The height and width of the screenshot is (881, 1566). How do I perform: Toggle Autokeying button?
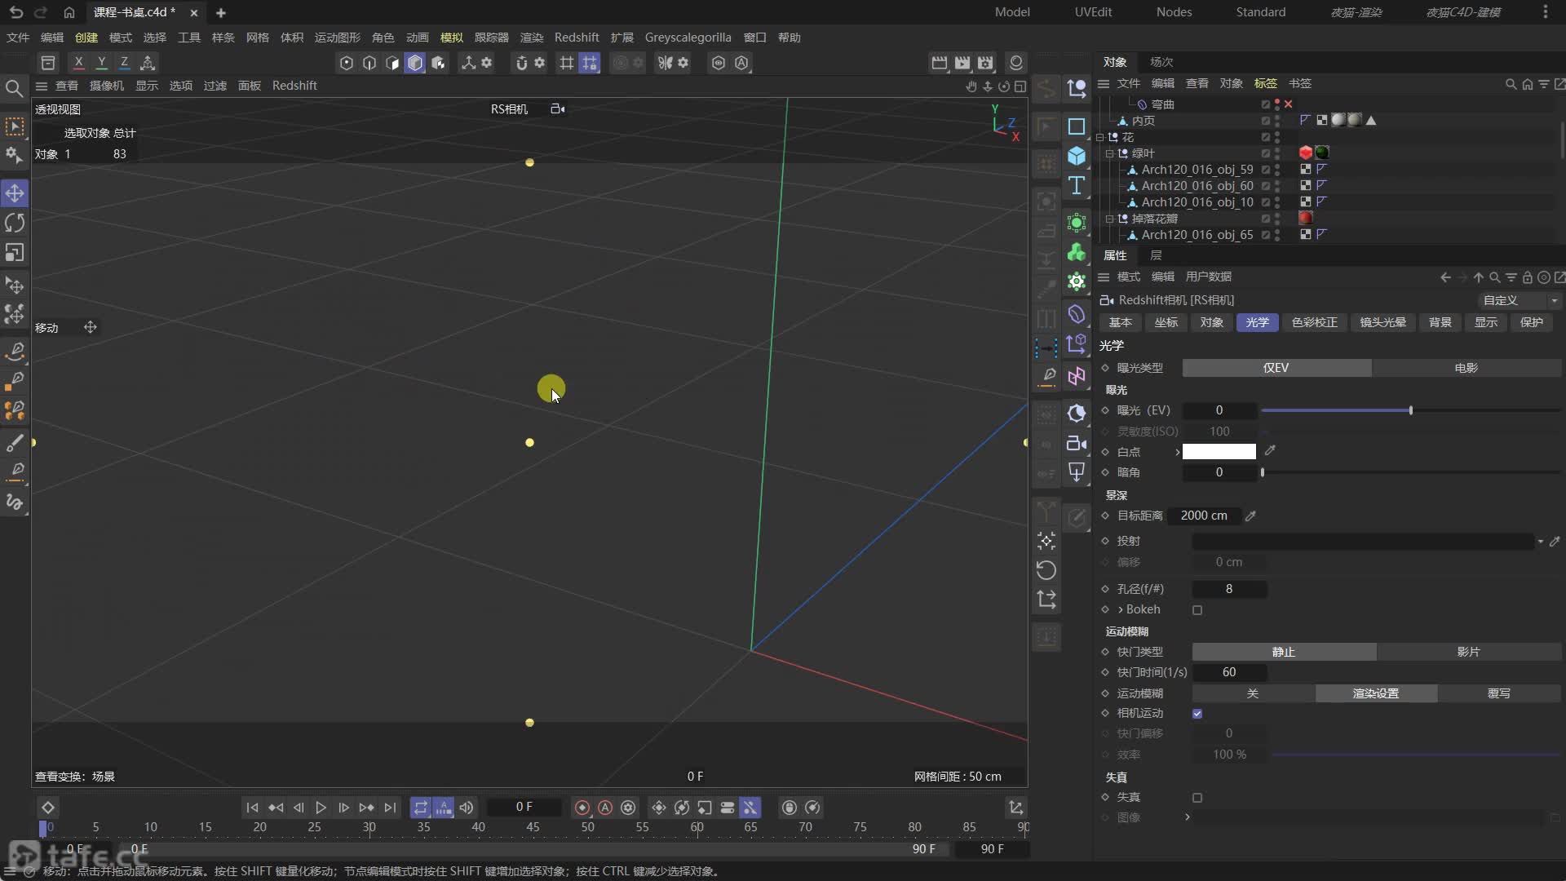pyautogui.click(x=605, y=808)
